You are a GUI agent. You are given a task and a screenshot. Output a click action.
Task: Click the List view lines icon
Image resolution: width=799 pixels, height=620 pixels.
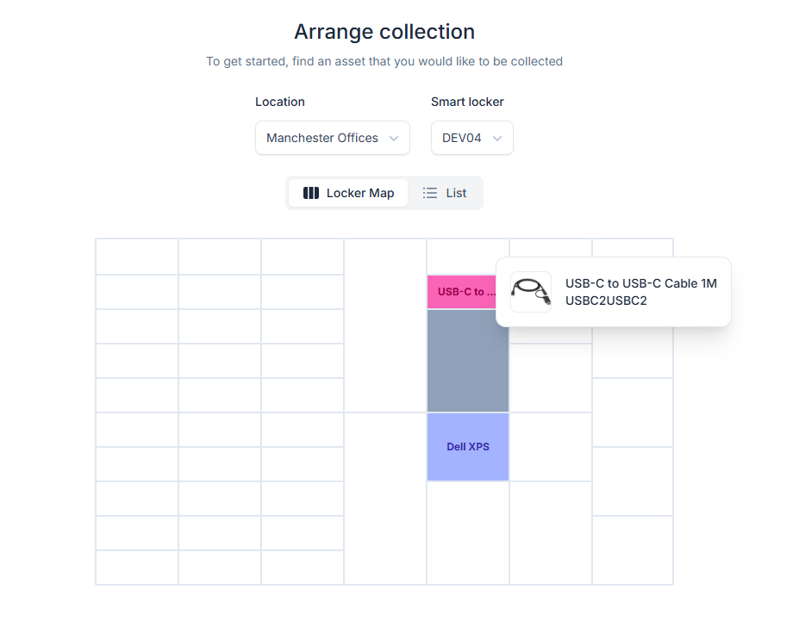click(x=429, y=193)
